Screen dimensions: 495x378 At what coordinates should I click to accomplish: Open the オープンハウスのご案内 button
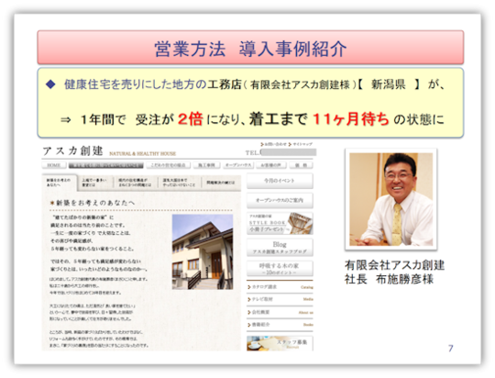pyautogui.click(x=280, y=200)
